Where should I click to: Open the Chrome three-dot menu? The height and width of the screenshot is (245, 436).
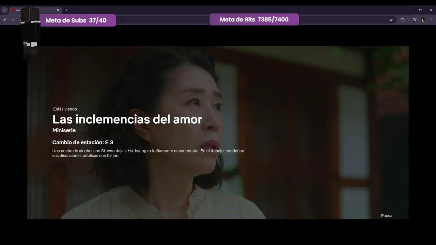(x=431, y=20)
